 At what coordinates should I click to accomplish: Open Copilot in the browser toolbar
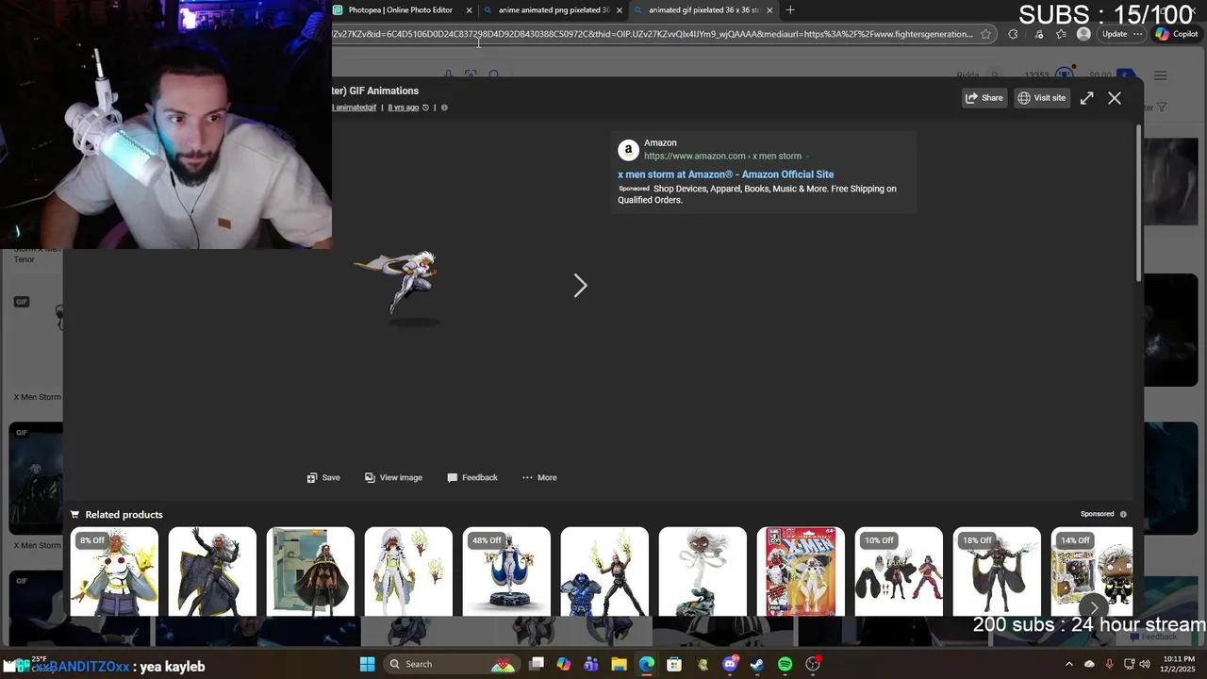pyautogui.click(x=1176, y=34)
